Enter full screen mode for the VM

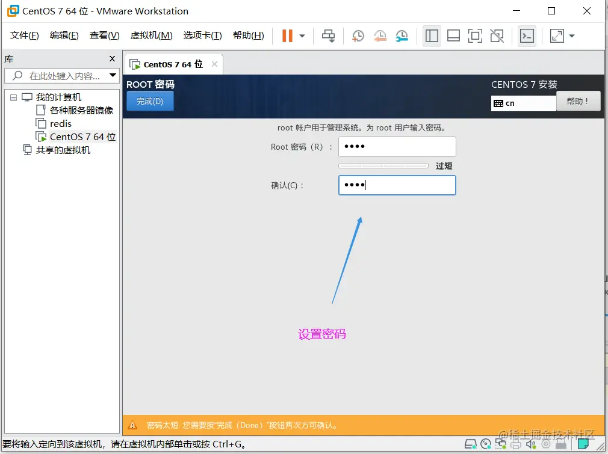click(475, 36)
